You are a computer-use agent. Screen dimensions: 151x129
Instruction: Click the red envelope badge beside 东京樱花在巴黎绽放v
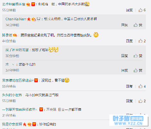click(x=36, y=80)
